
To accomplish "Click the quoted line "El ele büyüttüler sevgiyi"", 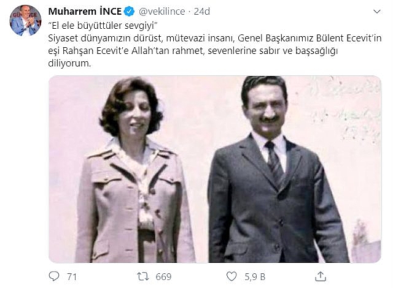I will 103,25.
